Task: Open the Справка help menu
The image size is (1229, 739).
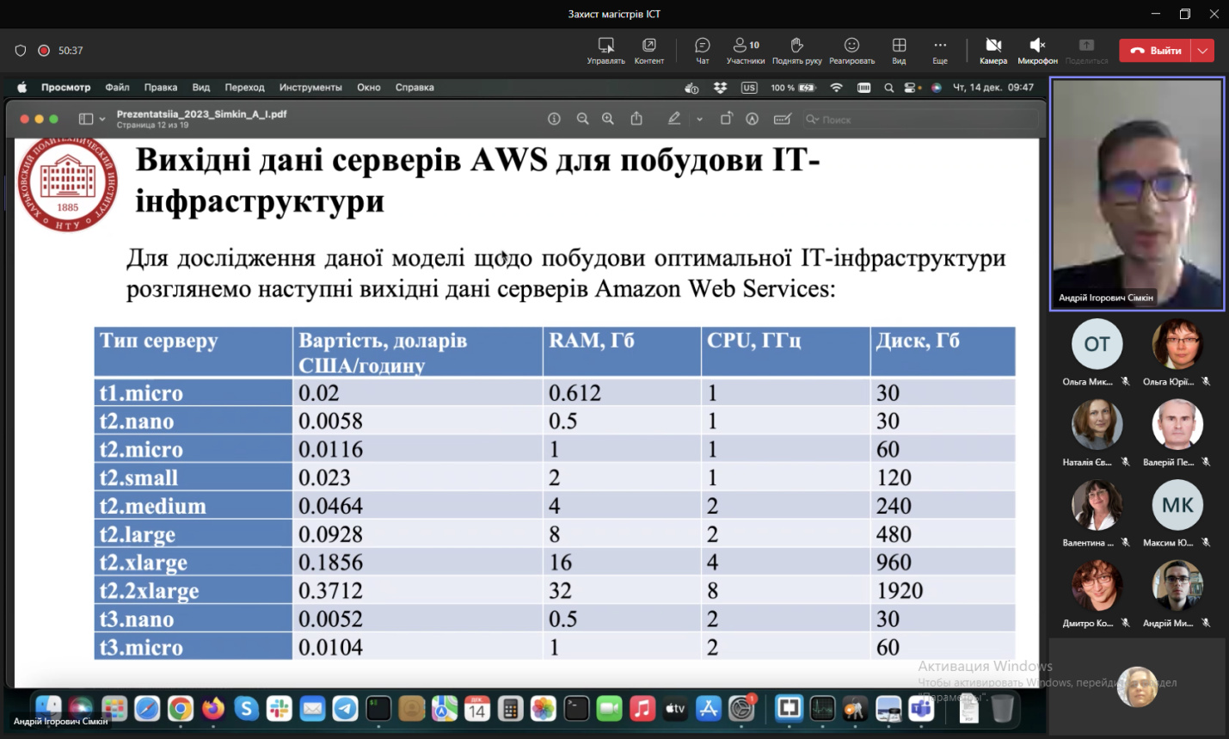Action: (415, 87)
